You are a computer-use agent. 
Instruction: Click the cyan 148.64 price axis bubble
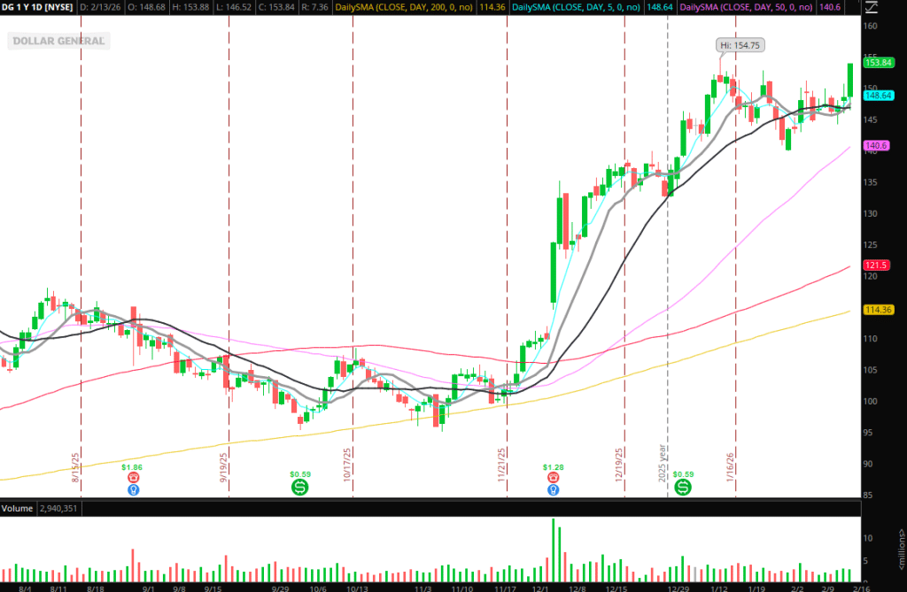(877, 96)
